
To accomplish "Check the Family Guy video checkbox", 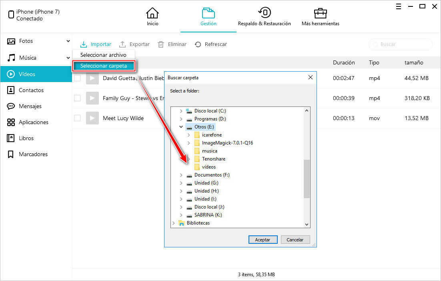I will pos(77,98).
